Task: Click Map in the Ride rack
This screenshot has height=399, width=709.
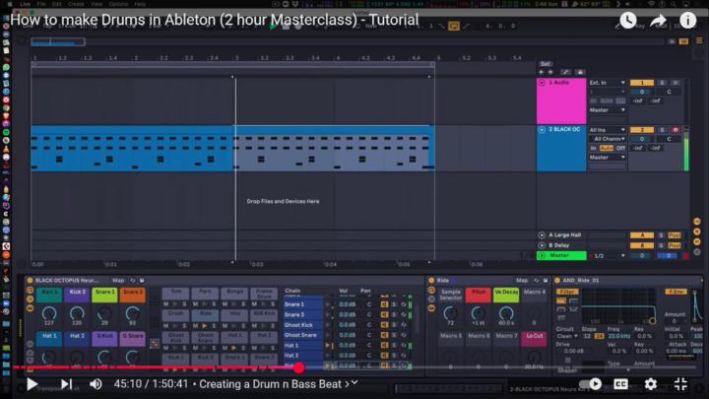Action: (522, 281)
